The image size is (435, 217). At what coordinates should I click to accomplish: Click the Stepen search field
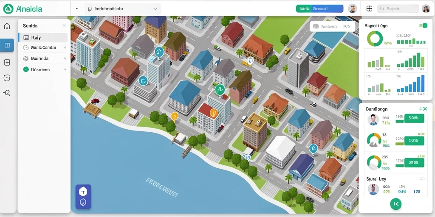click(398, 9)
